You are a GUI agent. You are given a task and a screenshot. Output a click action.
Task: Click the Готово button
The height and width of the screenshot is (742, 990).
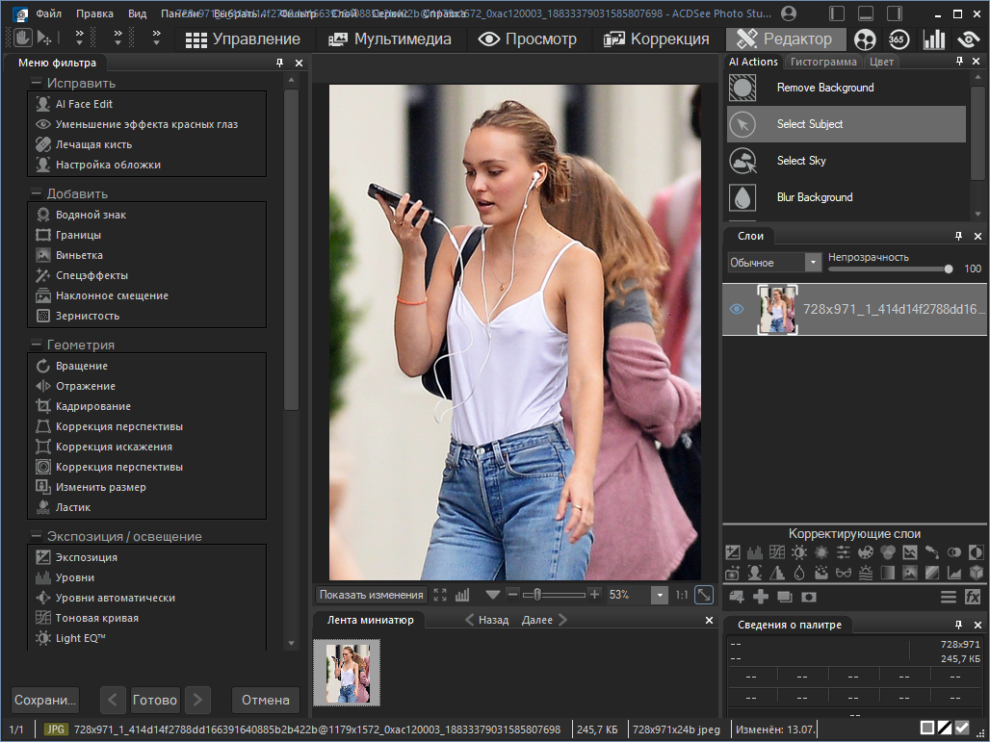155,701
